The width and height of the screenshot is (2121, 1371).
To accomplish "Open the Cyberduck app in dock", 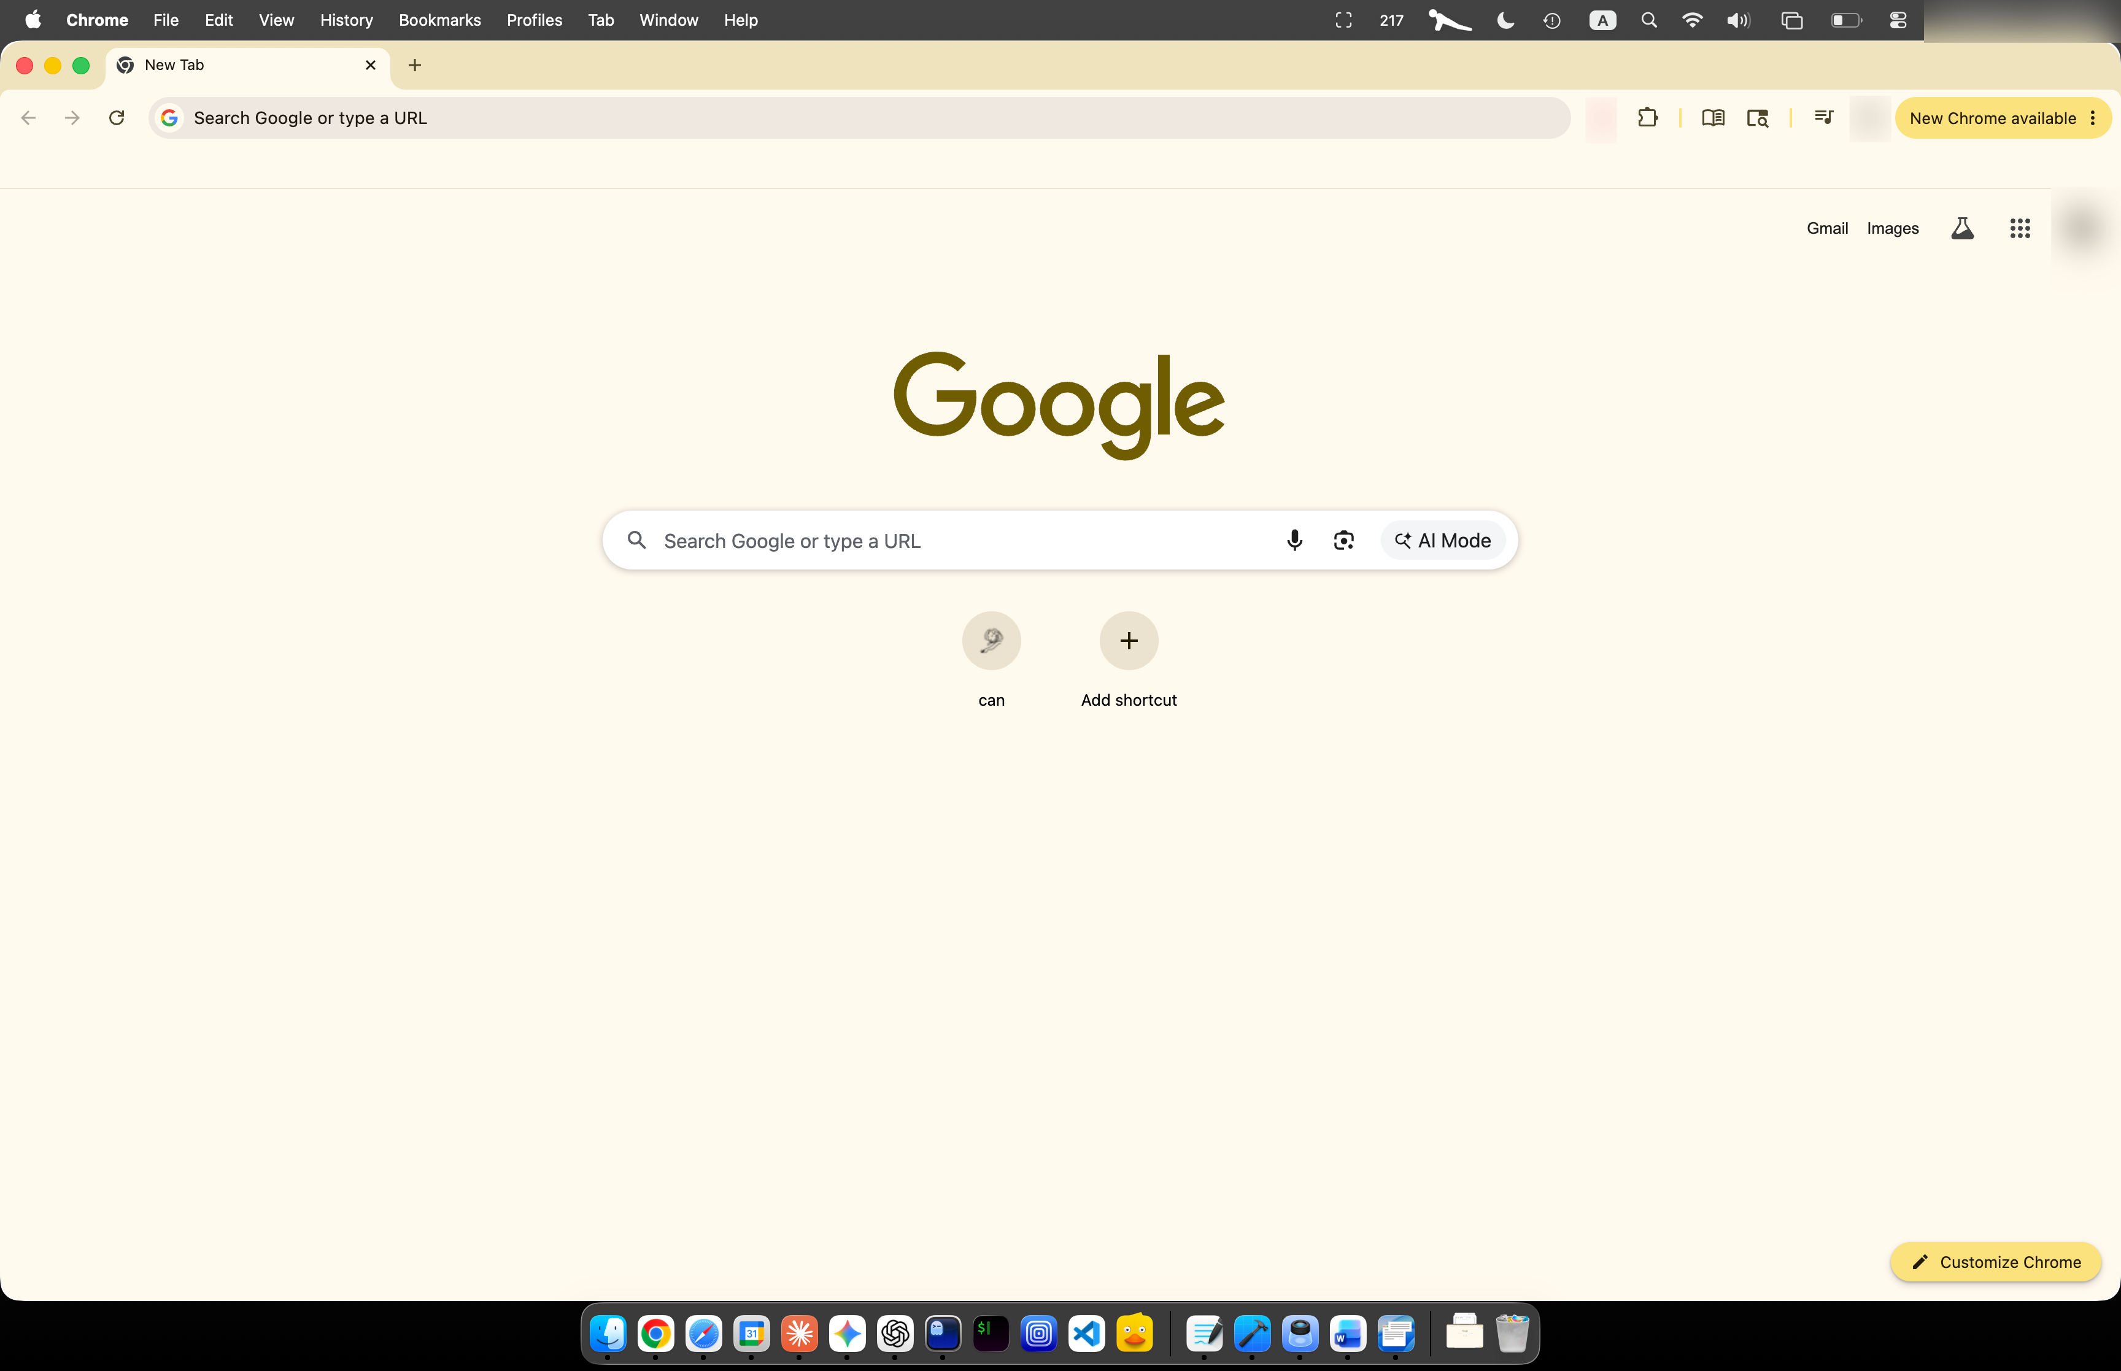I will click(1134, 1333).
